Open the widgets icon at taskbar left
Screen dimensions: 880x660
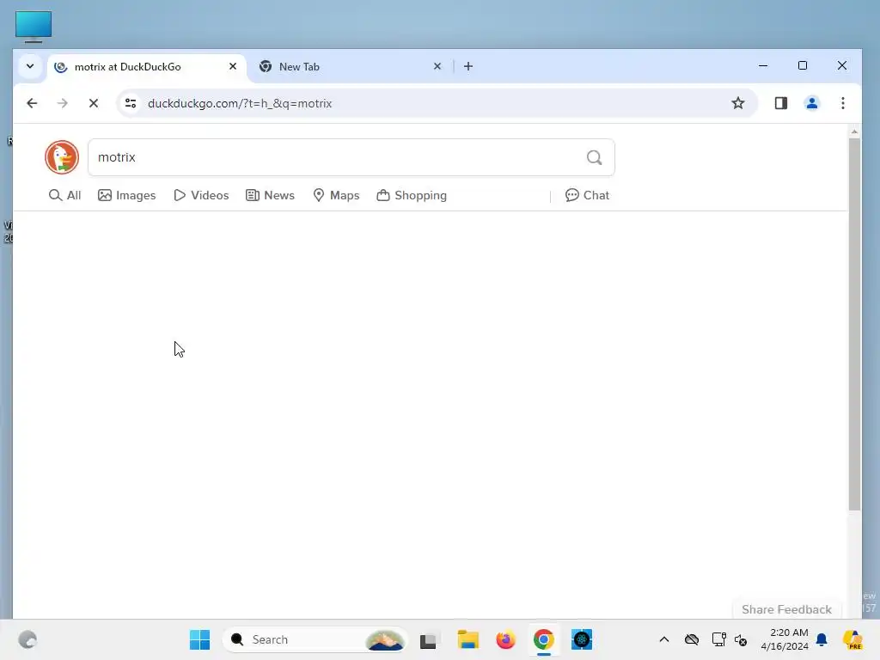27,639
